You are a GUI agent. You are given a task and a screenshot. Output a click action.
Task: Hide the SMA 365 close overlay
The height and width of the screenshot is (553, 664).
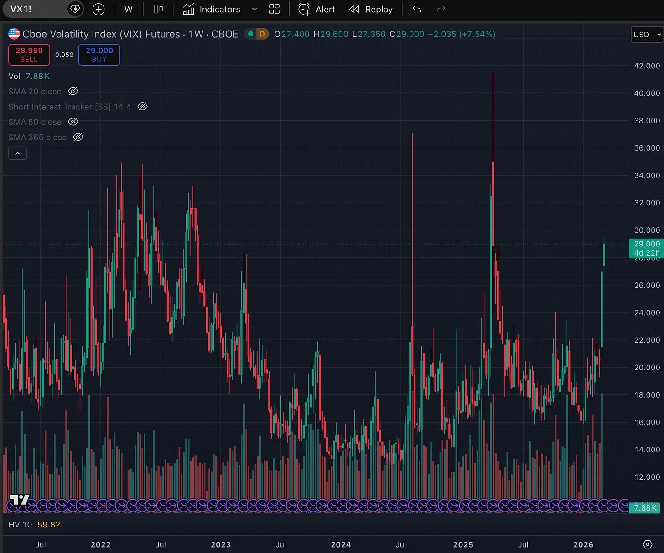tap(78, 137)
